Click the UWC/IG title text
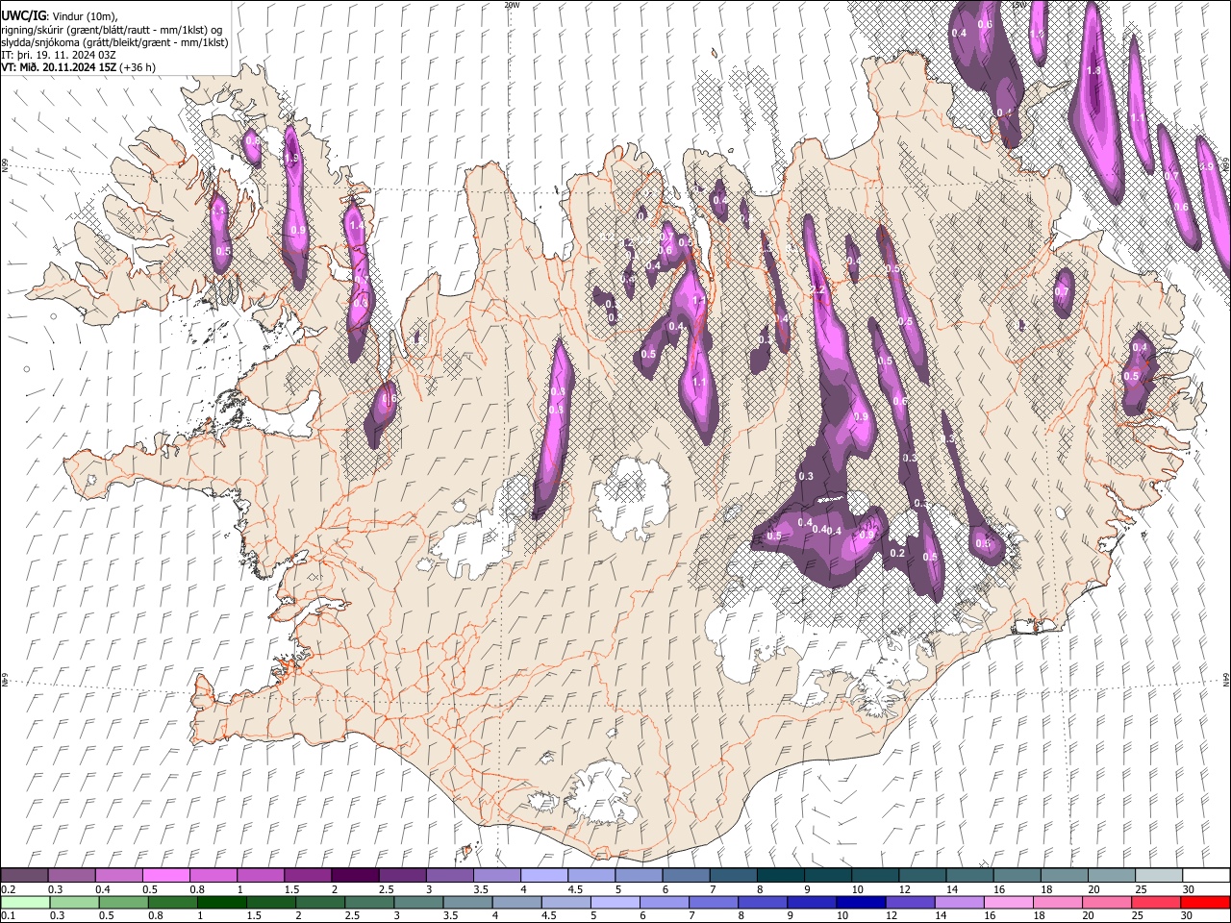This screenshot has width=1231, height=923. 22,16
